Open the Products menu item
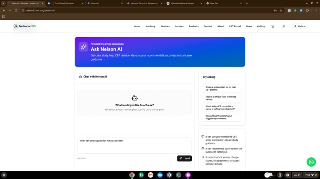The width and height of the screenshot is (320, 179). click(x=193, y=26)
